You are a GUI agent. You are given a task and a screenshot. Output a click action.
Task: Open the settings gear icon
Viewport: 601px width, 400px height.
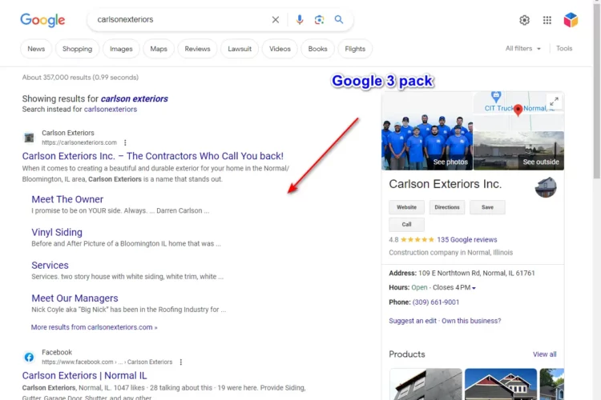524,20
